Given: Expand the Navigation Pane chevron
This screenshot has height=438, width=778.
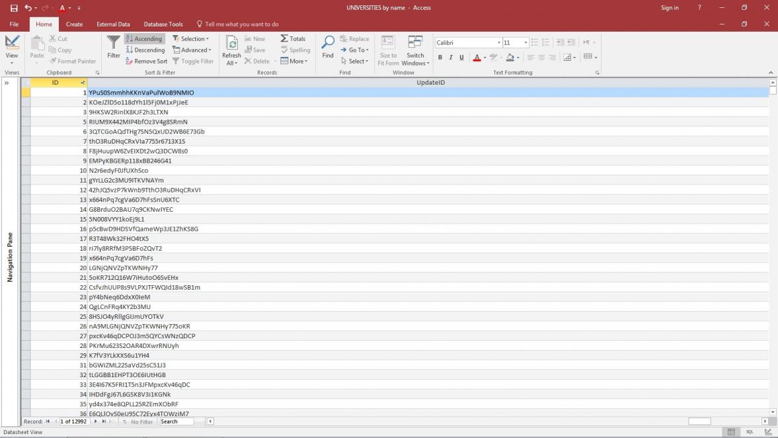Looking at the screenshot, I should (x=7, y=83).
